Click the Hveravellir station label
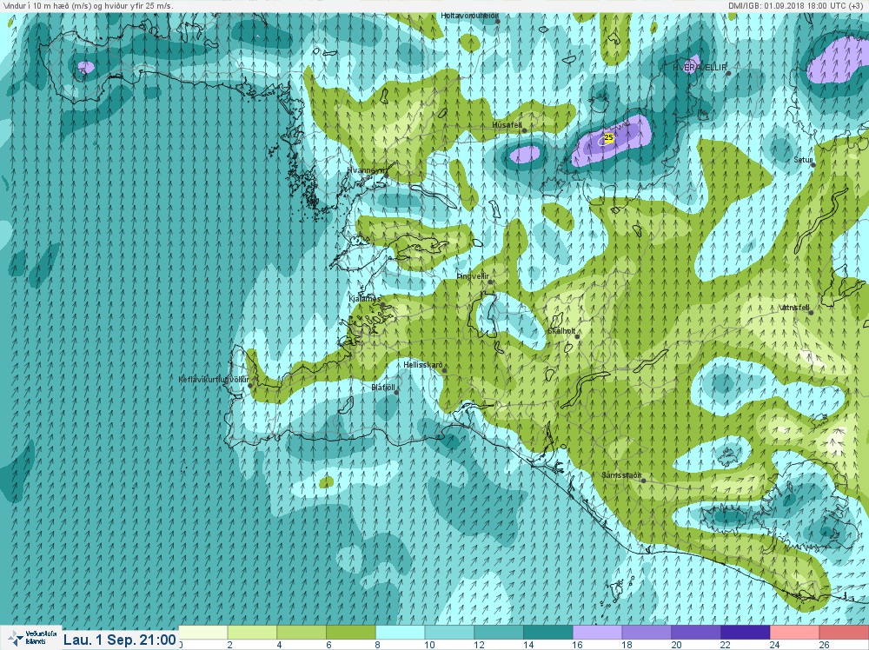 [700, 68]
